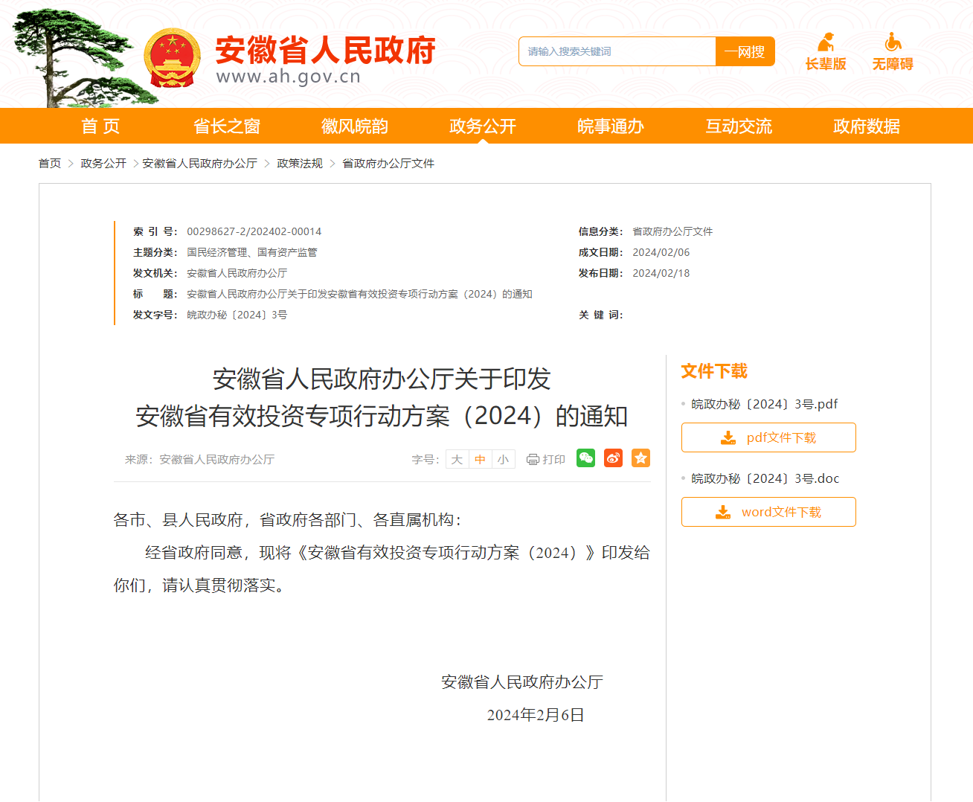Set font size to 小 (small)
Viewport: 973px width, 802px height.
tap(503, 460)
